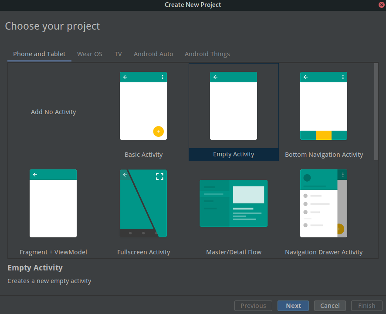
Task: Select the Basic Activity template thumbnail
Action: tap(143, 106)
